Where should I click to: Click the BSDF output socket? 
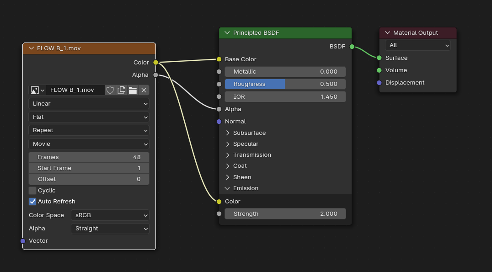click(x=352, y=47)
